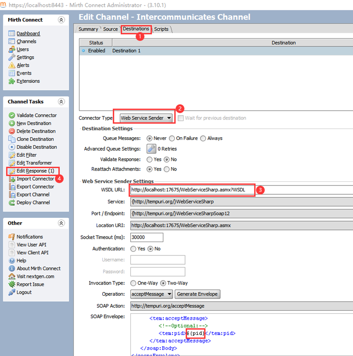353x356 pixels.
Task: Click the Port / Endpoint field
Action: click(x=242, y=214)
